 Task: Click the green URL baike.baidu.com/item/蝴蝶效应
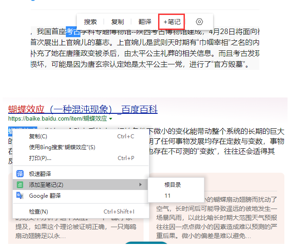pyautogui.click(x=58, y=118)
